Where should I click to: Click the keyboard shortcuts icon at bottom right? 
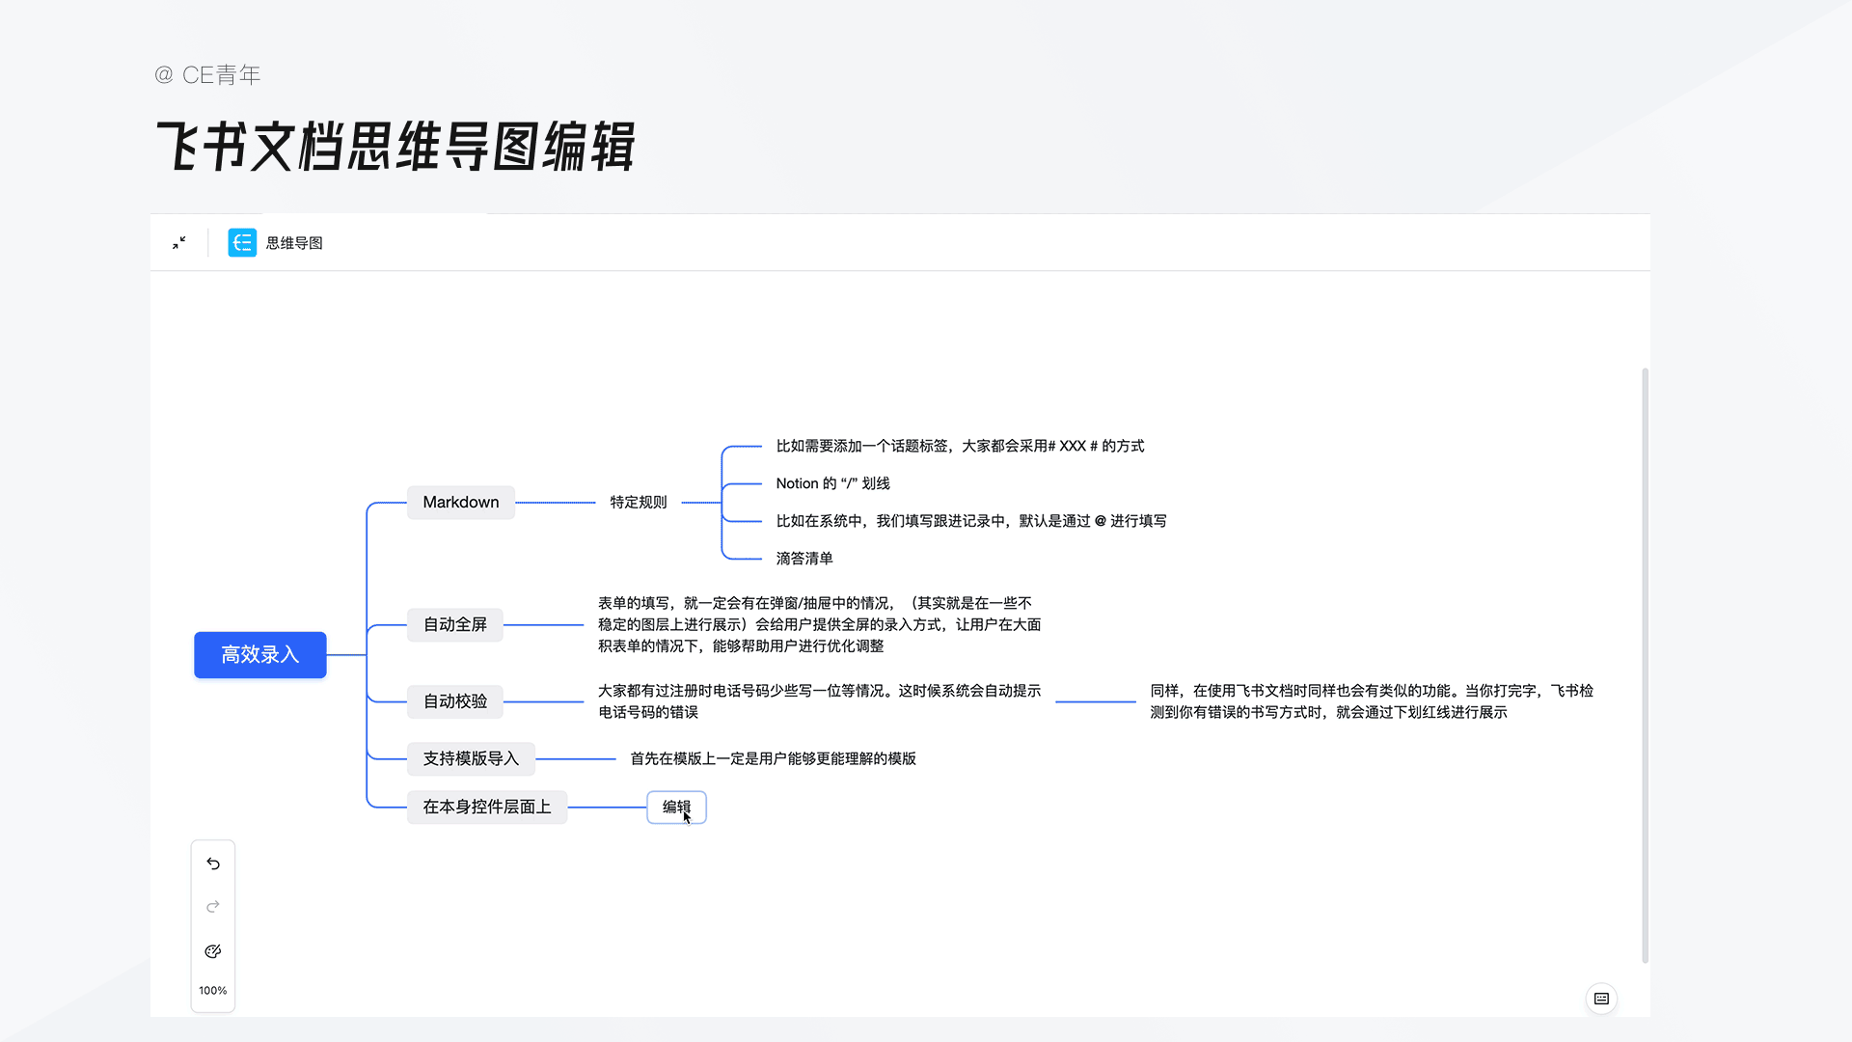(1601, 999)
